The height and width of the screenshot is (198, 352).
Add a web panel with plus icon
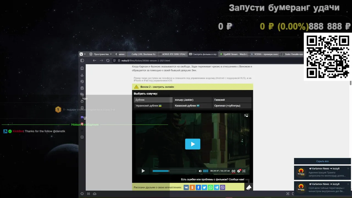point(82,137)
